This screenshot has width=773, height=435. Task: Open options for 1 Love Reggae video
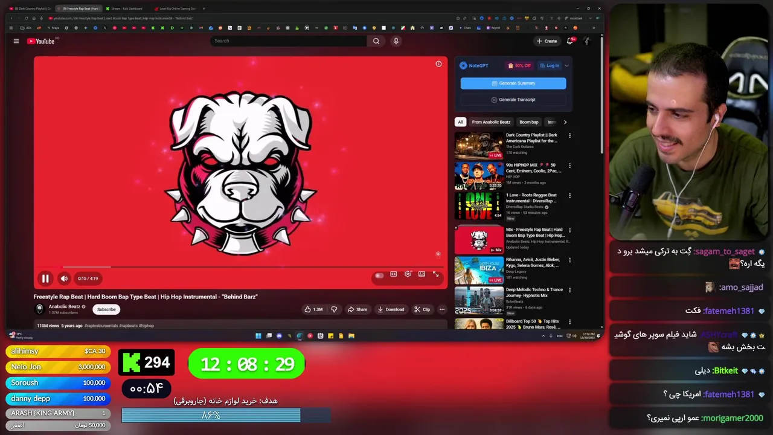coord(569,196)
